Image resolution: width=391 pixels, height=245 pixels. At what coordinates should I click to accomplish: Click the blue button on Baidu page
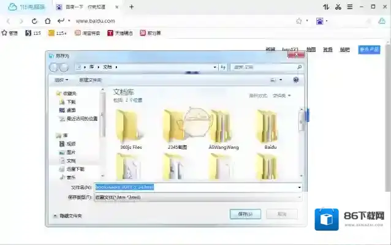pos(369,50)
